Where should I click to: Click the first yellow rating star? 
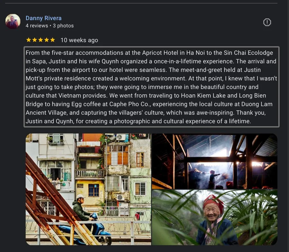29,40
